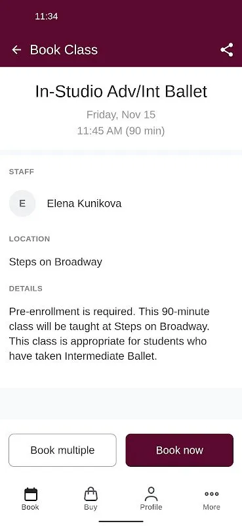Open the Profile person icon
242x526 pixels.
tap(151, 494)
